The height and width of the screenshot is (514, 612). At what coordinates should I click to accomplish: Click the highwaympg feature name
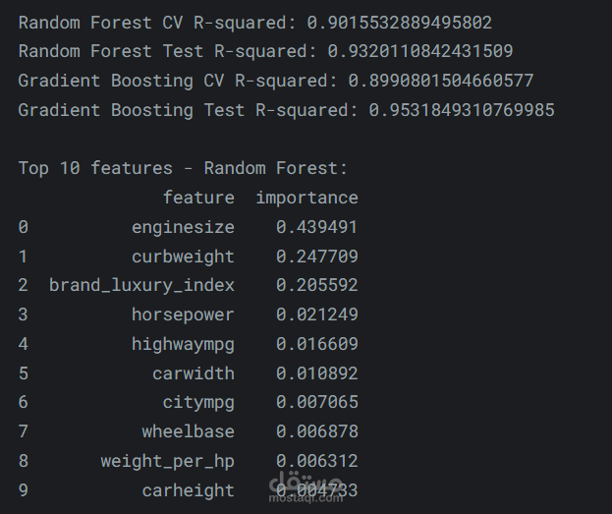[183, 344]
